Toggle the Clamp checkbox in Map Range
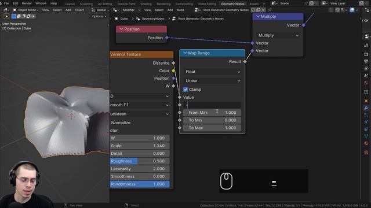This screenshot has width=371, height=208. 185,90
